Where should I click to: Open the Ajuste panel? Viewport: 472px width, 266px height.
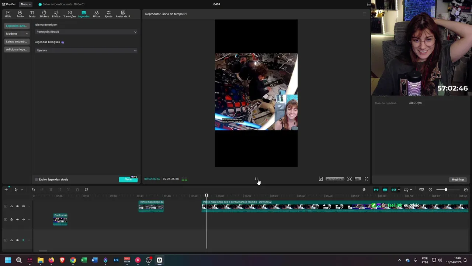[x=108, y=14]
